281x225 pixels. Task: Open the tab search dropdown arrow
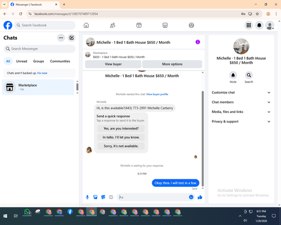pyautogui.click(x=4, y=4)
